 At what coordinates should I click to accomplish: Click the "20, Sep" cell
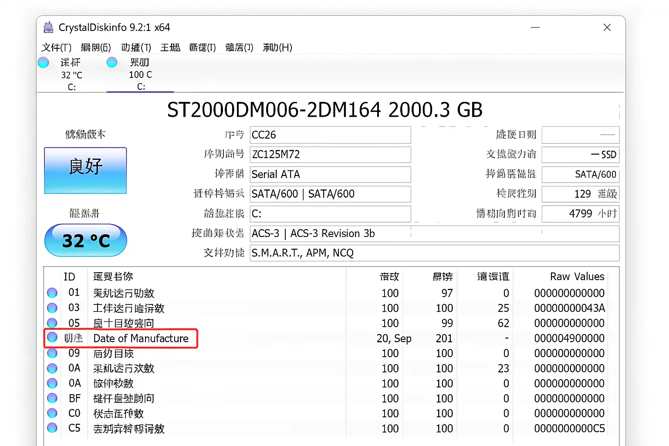point(394,338)
